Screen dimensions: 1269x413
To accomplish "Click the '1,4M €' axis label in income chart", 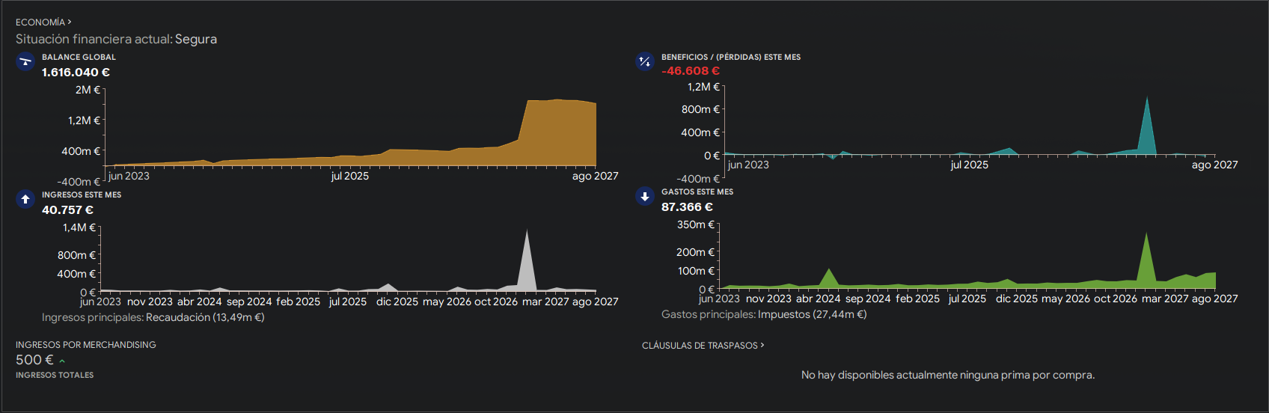I will coord(79,227).
